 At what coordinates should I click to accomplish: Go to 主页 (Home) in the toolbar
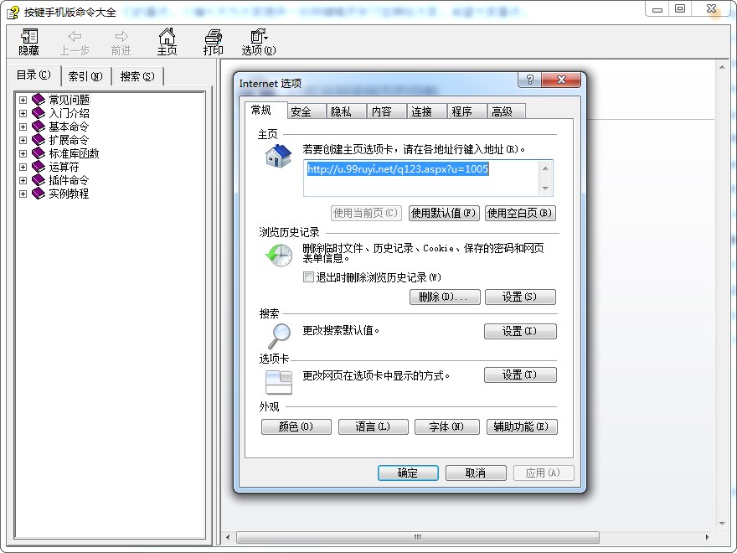167,43
